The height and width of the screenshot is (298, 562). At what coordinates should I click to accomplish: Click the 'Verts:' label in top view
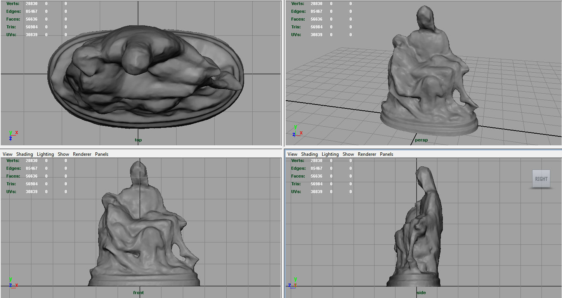coord(12,3)
